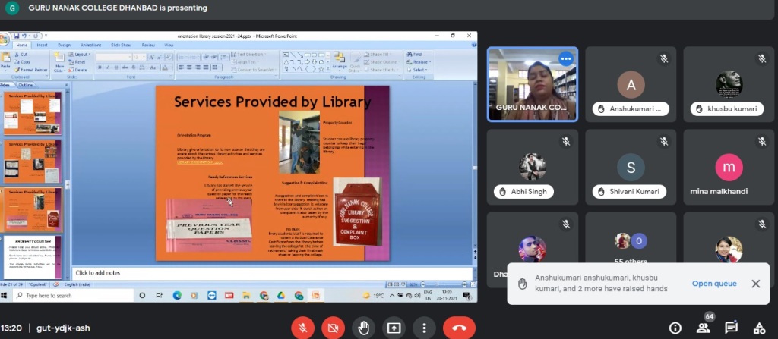Click Format Painter

(x=30, y=70)
